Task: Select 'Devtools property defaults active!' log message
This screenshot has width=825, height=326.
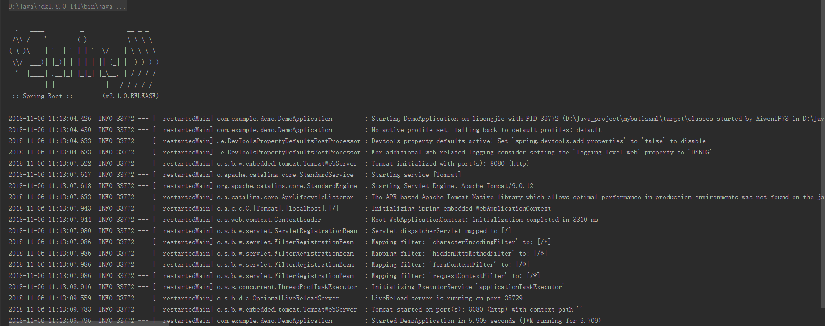Action: (538, 141)
